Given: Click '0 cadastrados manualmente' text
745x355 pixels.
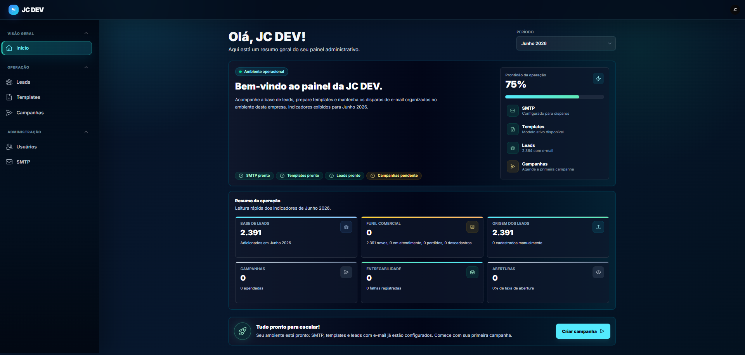Looking at the screenshot, I should pos(517,243).
